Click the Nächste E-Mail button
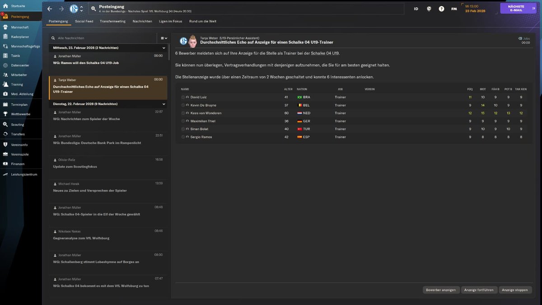 click(518, 8)
